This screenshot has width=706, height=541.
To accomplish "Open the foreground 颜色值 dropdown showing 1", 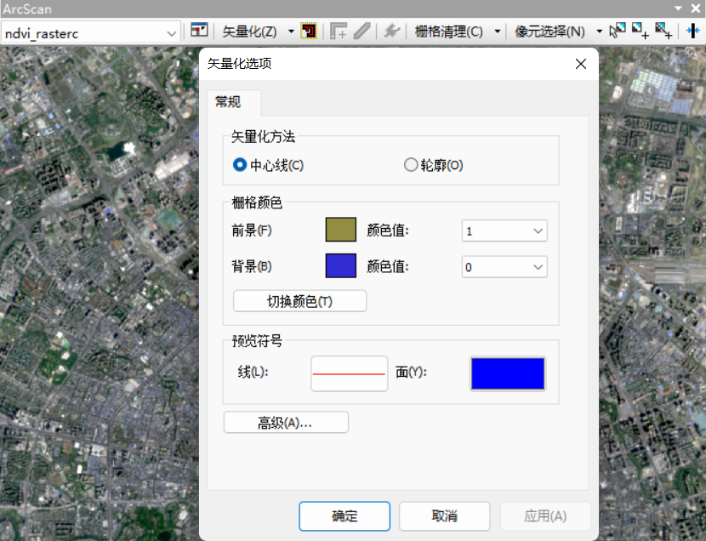I will pyautogui.click(x=504, y=231).
